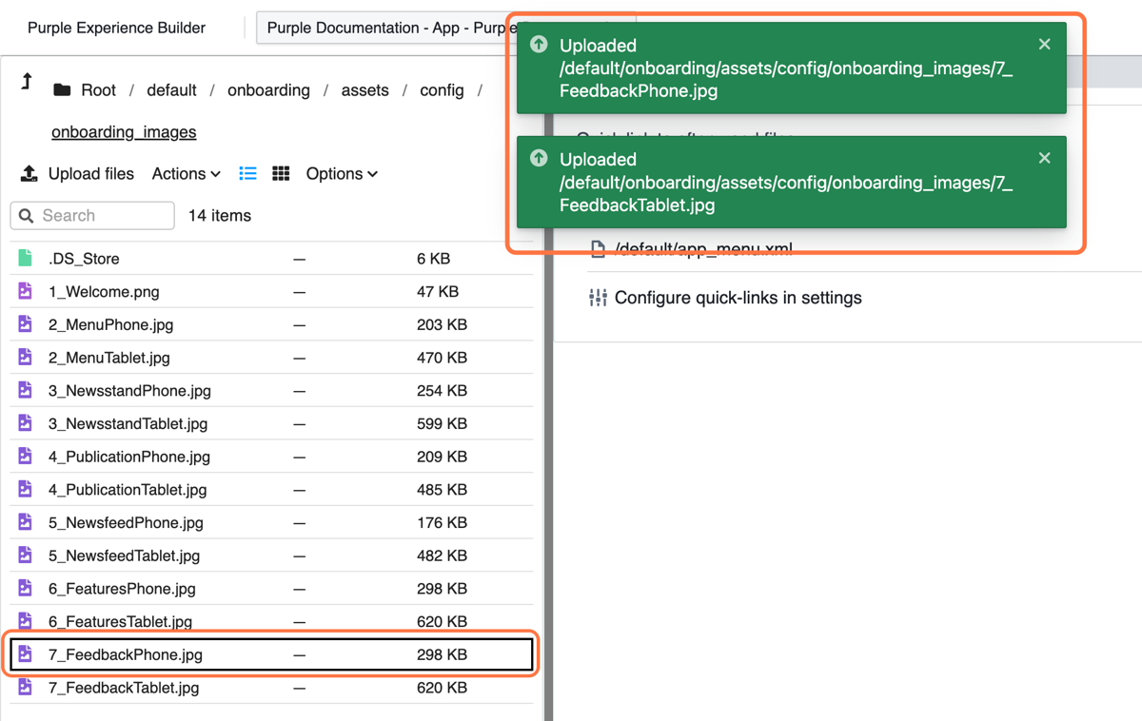This screenshot has width=1142, height=721.
Task: Click the 47 KB size value
Action: click(438, 291)
